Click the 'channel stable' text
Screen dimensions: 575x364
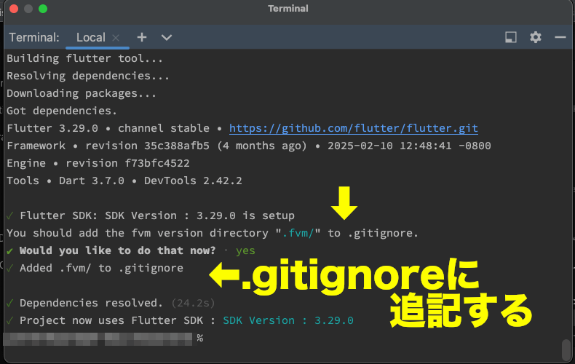[164, 128]
